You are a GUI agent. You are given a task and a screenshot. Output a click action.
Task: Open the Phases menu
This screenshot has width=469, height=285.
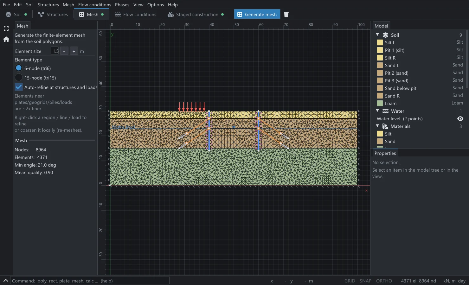tap(122, 5)
